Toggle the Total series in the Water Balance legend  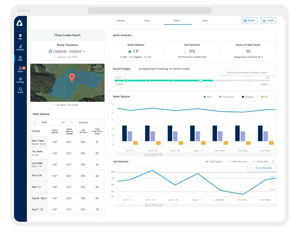click(x=208, y=97)
